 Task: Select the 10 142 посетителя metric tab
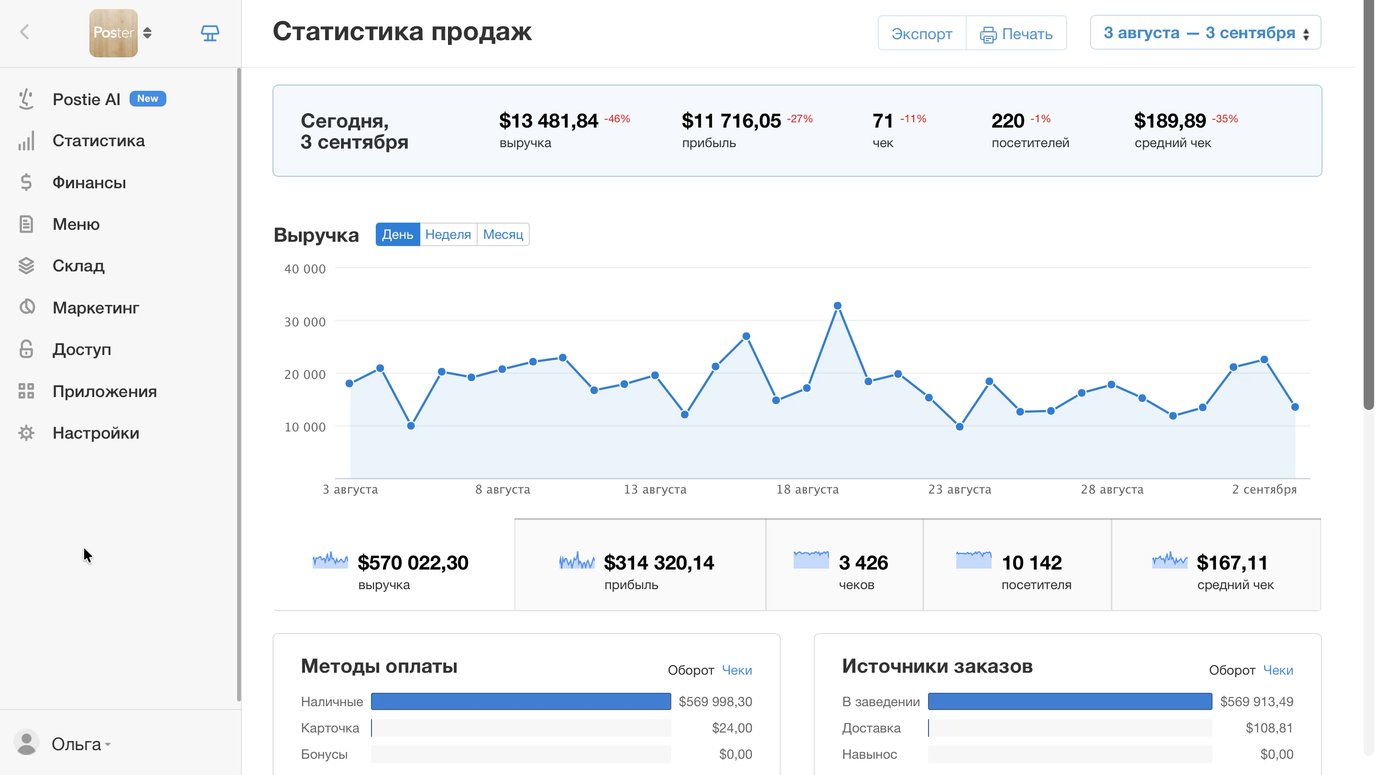(x=1017, y=565)
